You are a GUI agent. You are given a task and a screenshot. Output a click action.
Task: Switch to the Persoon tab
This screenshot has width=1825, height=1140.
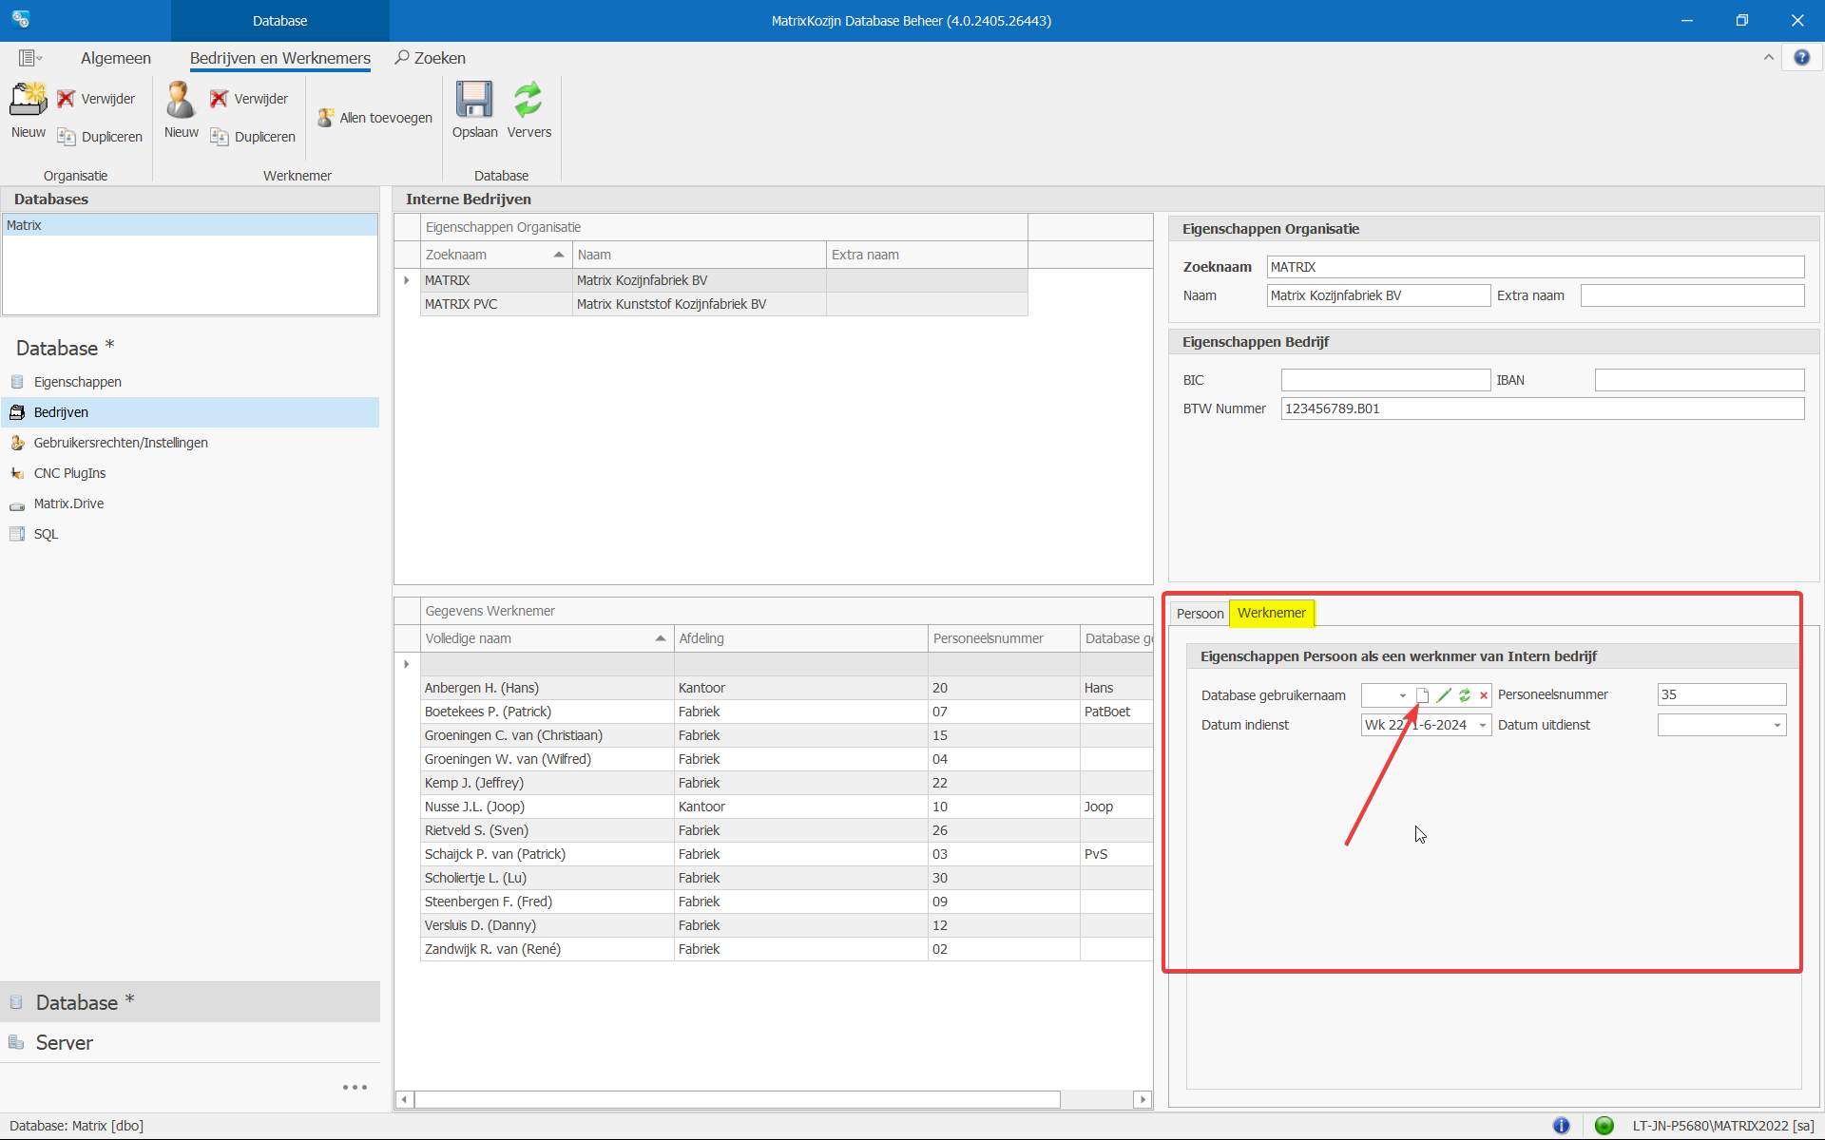[x=1200, y=614]
